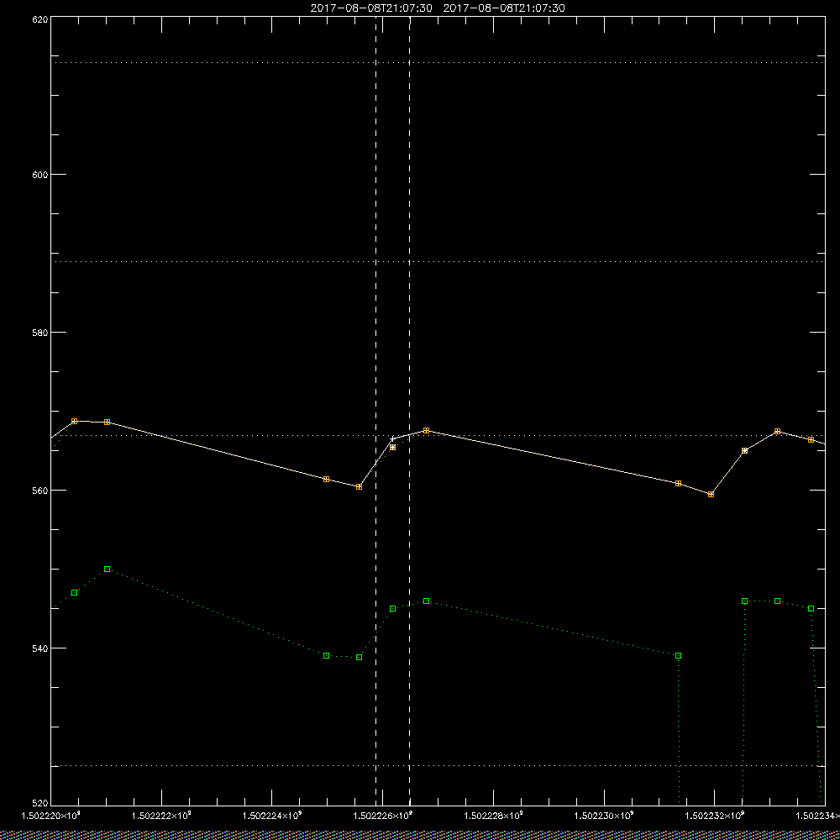Viewport: 840px width, 840px height.
Task: Select x-axis label 1.502226×10⁹
Action: [383, 816]
